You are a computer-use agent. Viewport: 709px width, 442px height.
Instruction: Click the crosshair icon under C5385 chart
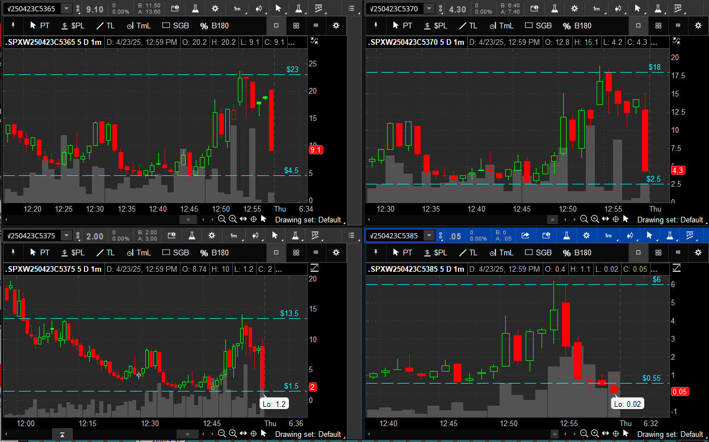click(x=616, y=434)
